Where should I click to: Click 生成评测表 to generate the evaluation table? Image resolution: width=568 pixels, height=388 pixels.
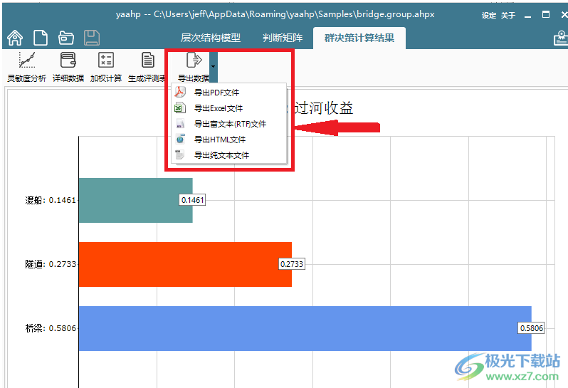pyautogui.click(x=147, y=68)
